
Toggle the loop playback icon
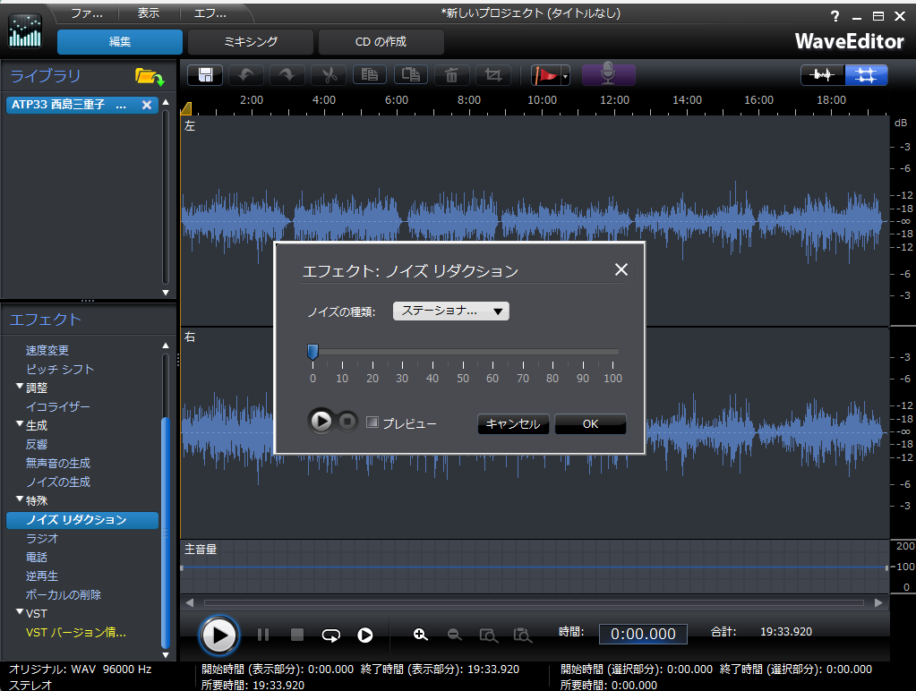click(x=331, y=635)
